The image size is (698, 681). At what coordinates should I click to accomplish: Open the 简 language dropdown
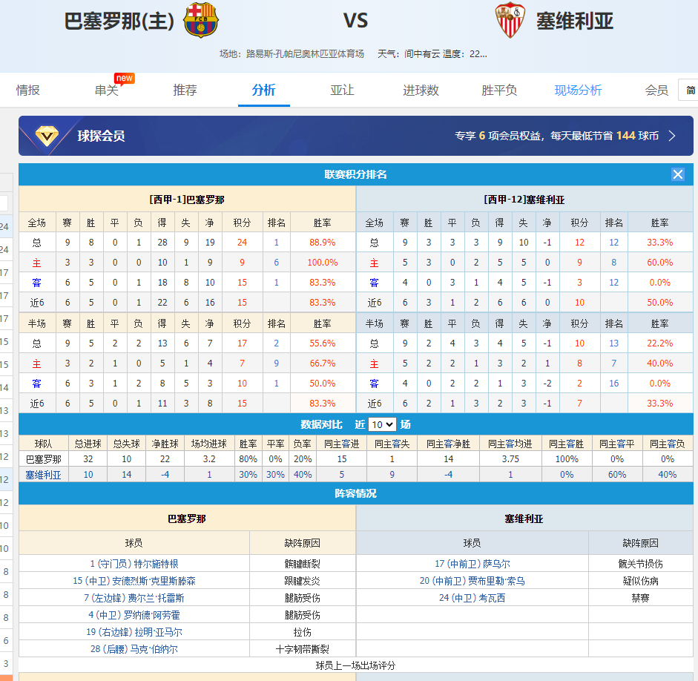689,90
